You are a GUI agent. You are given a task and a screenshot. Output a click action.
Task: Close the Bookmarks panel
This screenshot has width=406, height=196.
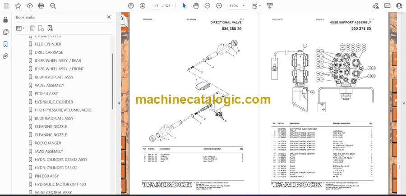(109, 17)
